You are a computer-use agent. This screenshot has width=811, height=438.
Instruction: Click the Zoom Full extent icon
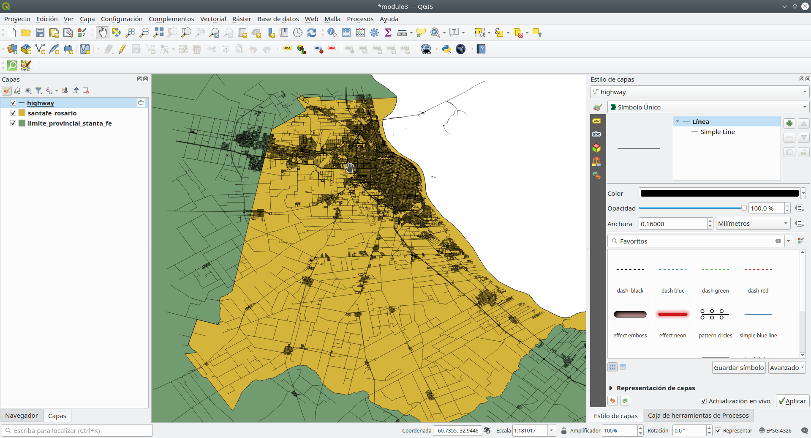click(x=158, y=33)
